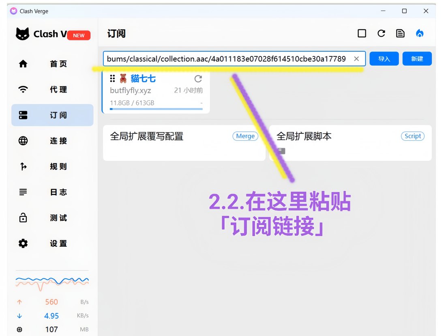
Task: Click the lines log icon
Action: (x=23, y=192)
